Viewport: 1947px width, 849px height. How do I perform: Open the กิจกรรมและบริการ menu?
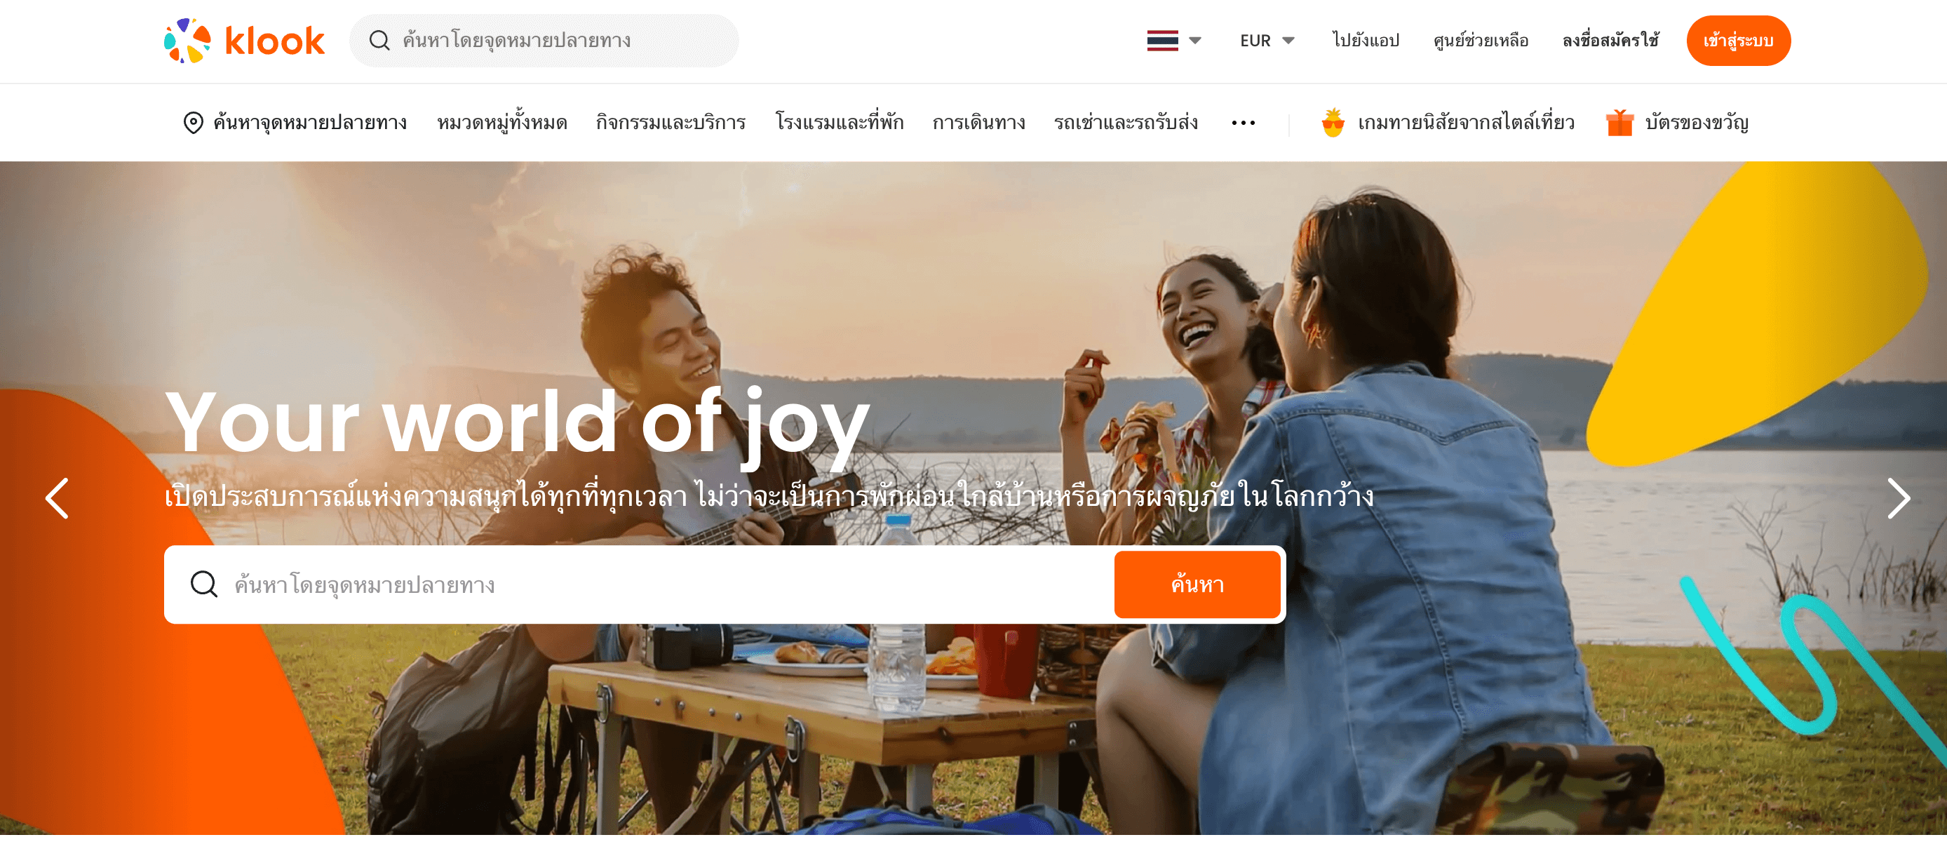671,123
